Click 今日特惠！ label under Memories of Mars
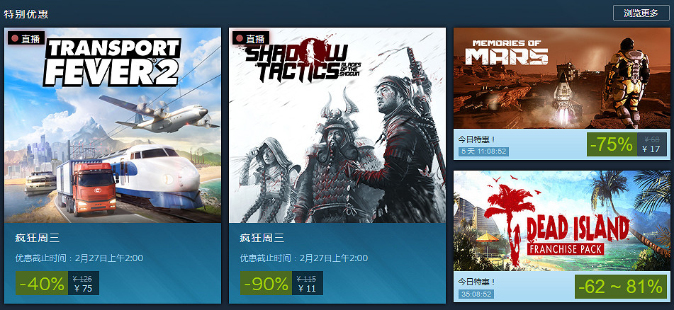The image size is (674, 310). click(x=477, y=139)
